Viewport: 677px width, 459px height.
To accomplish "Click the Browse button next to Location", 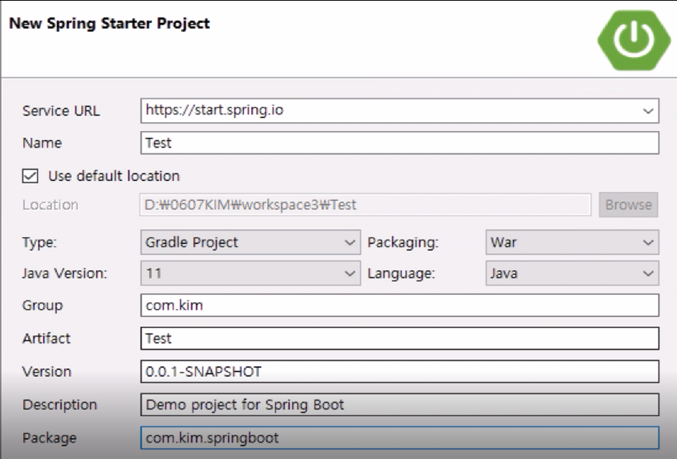I will (628, 205).
